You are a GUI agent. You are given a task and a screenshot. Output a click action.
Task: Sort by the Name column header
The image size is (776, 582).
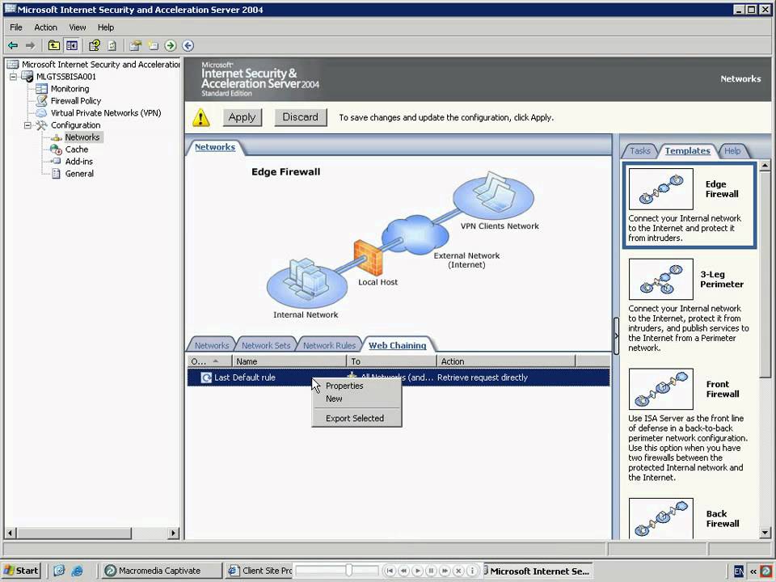coord(289,361)
